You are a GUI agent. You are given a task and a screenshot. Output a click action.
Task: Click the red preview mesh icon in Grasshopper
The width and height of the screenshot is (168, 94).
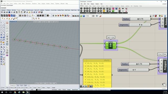[x=156, y=16]
